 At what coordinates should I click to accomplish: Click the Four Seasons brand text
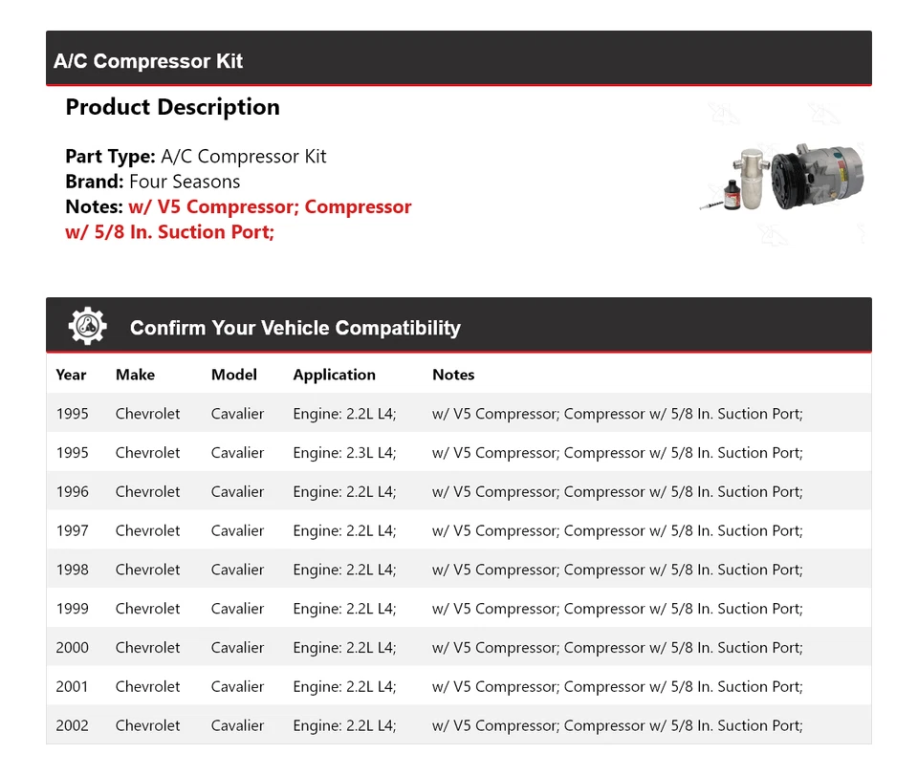[185, 182]
